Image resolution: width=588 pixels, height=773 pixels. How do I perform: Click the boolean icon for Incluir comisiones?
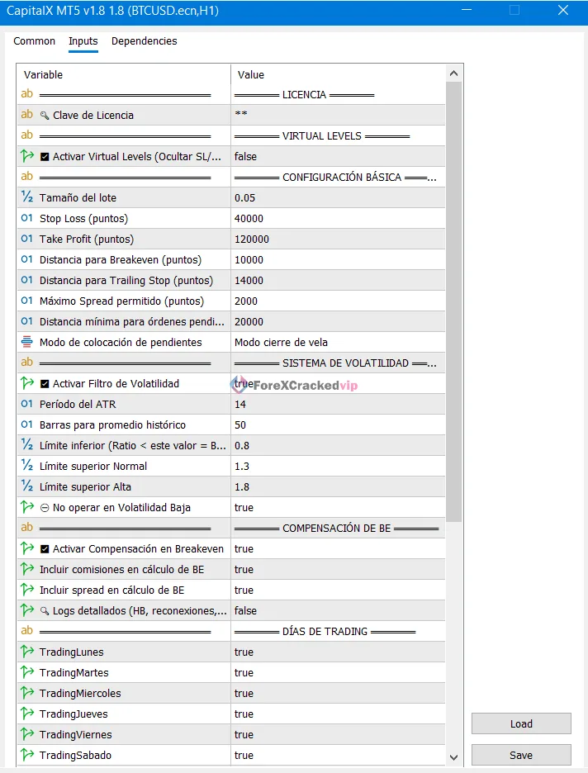(x=26, y=569)
